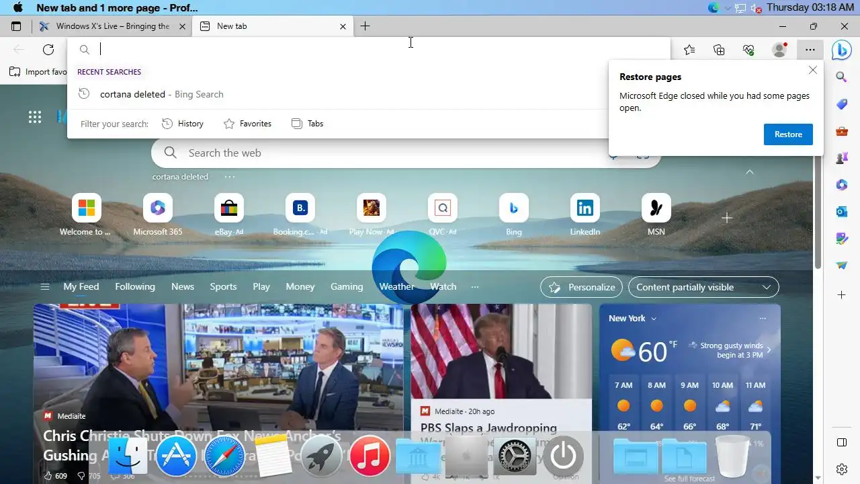
Task: Filter suggestions by Favorites
Action: [247, 124]
